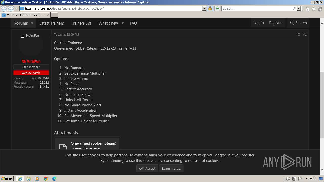Click the search magnifier in browser toolbar
The image size is (324, 182).
pos(295,8)
